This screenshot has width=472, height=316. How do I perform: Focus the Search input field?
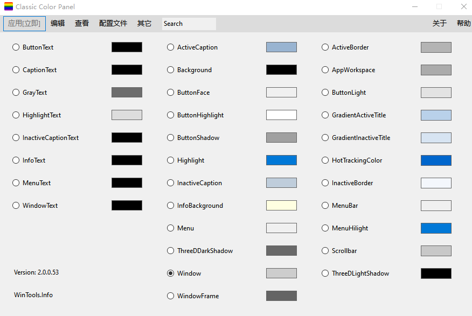coord(189,24)
